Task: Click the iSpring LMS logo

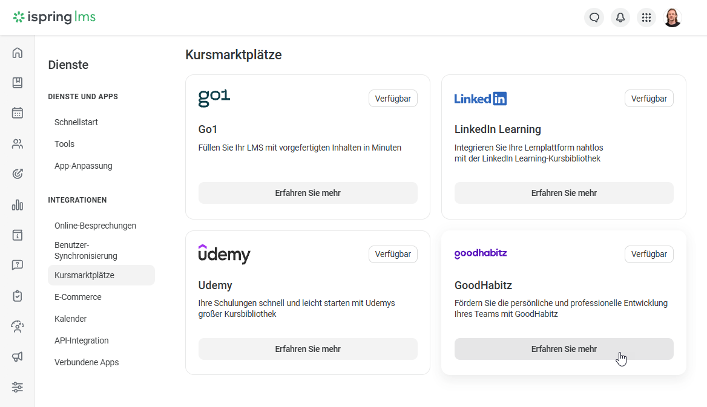Action: 54,17
